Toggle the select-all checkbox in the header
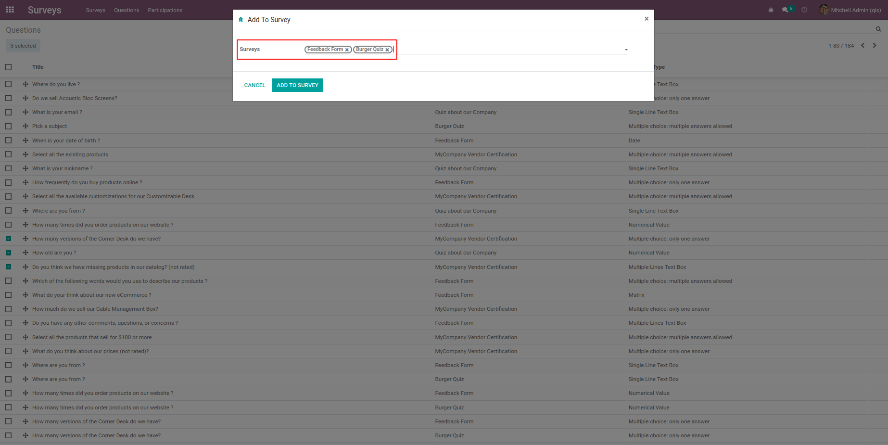Screen dimensions: 888x445 pyautogui.click(x=9, y=67)
